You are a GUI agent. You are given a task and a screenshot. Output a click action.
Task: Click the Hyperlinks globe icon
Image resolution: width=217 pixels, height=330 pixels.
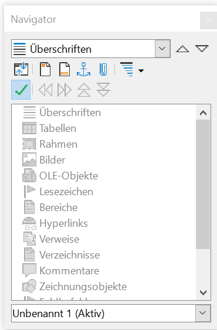(x=29, y=223)
